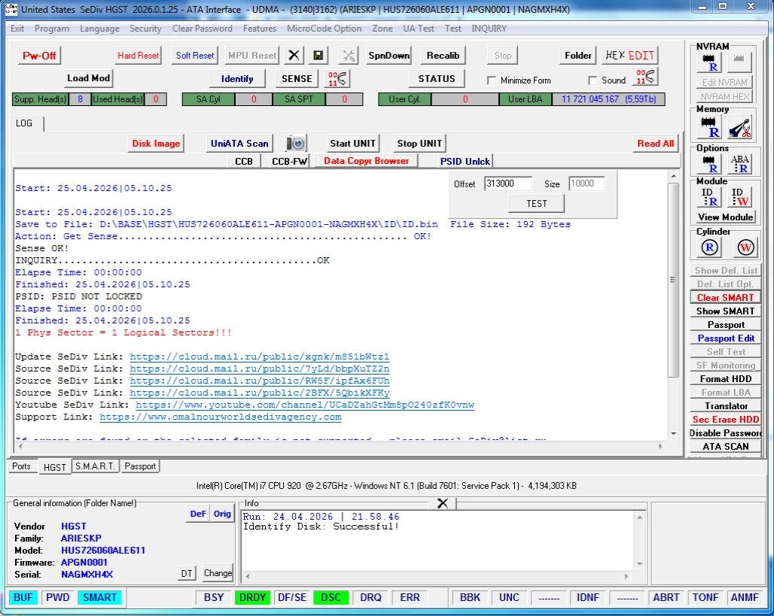The width and height of the screenshot is (774, 616).
Task: Click the camera screenshot icon
Action: tap(296, 144)
